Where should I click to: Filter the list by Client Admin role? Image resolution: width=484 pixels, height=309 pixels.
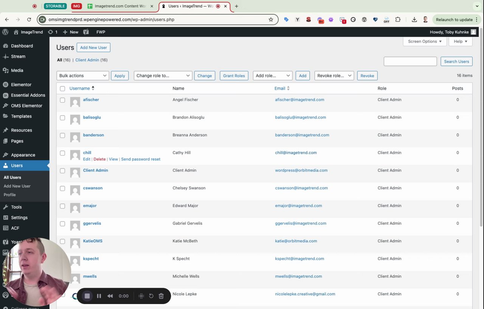[x=87, y=60]
